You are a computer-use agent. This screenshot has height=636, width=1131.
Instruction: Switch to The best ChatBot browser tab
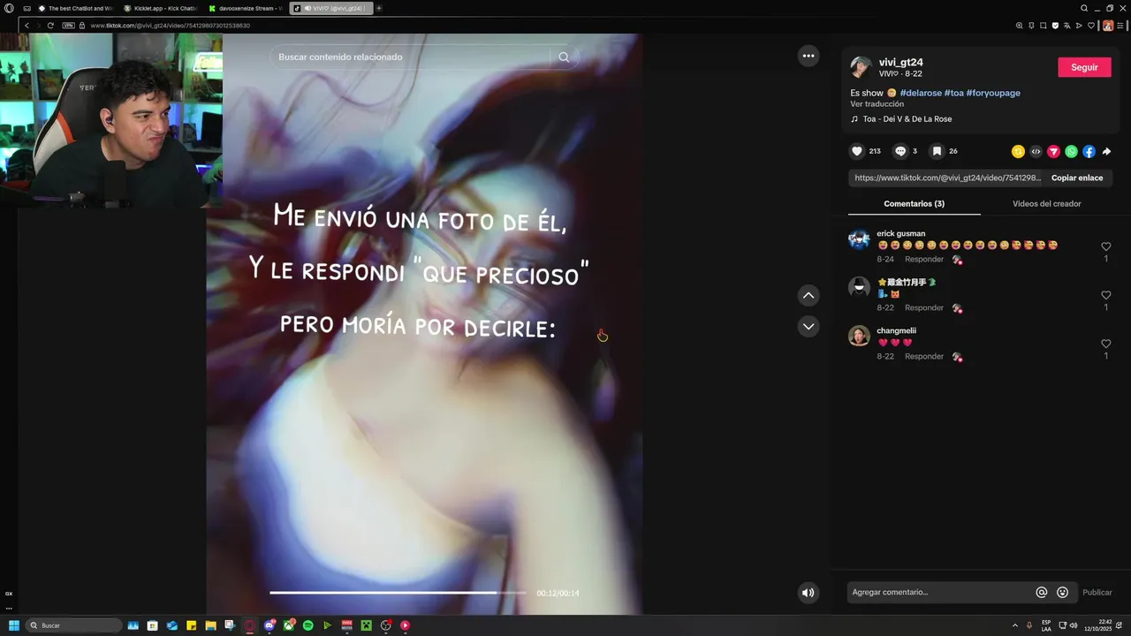(75, 8)
